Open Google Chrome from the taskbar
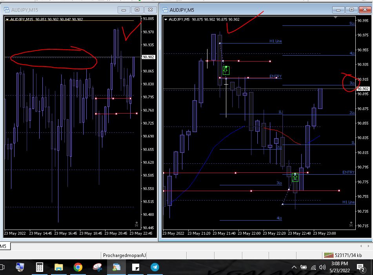The image size is (373, 275). click(x=78, y=267)
